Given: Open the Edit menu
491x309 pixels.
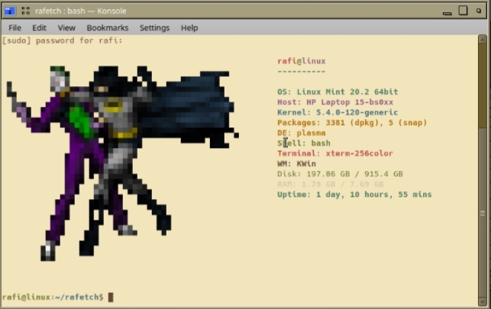Looking at the screenshot, I should [x=39, y=27].
